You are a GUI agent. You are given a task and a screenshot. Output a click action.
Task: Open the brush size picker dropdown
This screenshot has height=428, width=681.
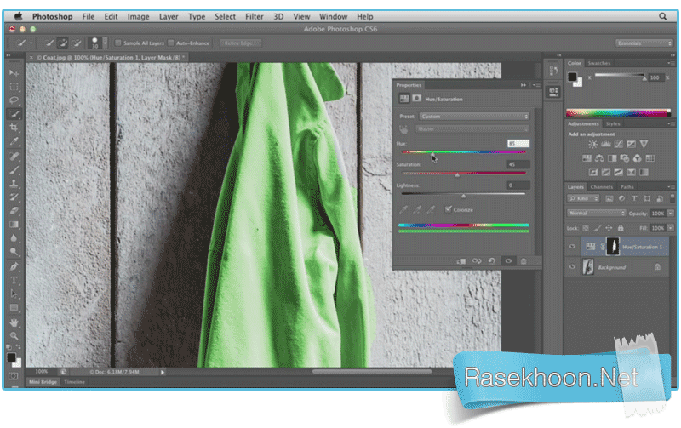pyautogui.click(x=105, y=43)
